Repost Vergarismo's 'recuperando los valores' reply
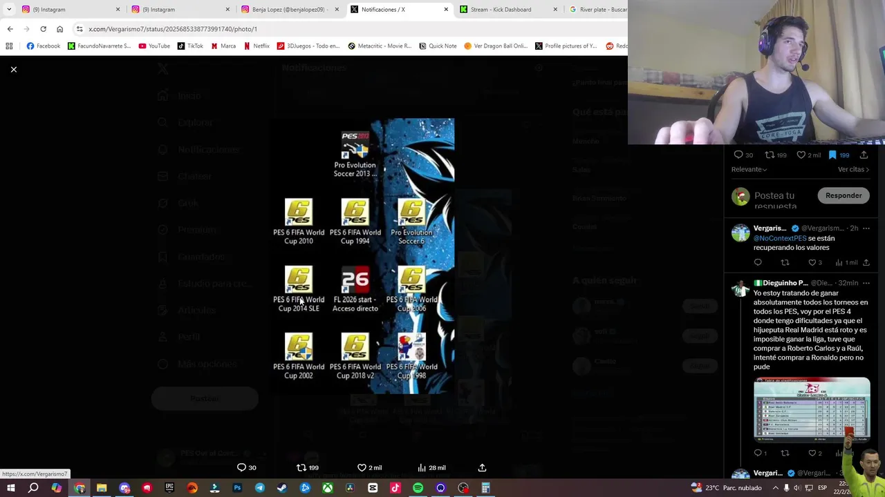This screenshot has height=497, width=885. (x=785, y=262)
